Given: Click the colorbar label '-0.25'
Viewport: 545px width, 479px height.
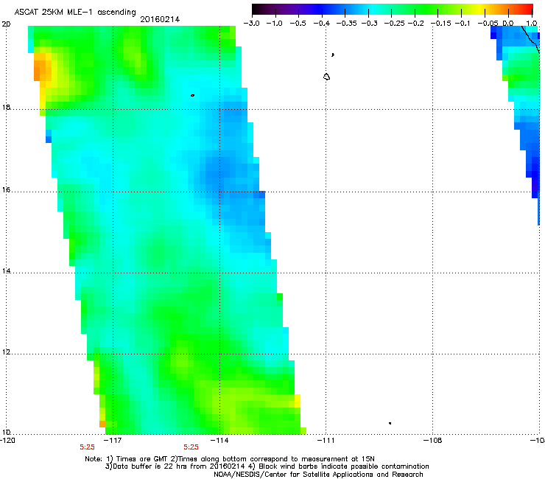Looking at the screenshot, I should tap(394, 24).
